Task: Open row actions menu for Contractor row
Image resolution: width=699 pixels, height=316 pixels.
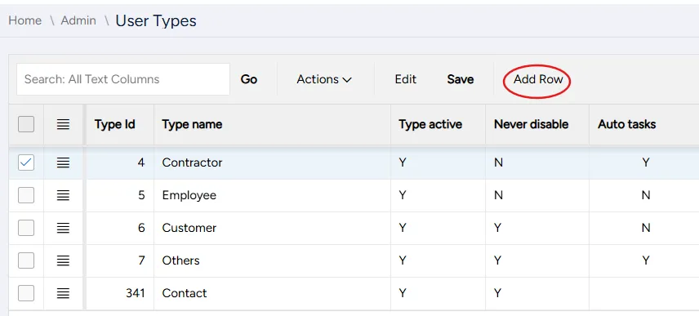Action: pyautogui.click(x=64, y=162)
